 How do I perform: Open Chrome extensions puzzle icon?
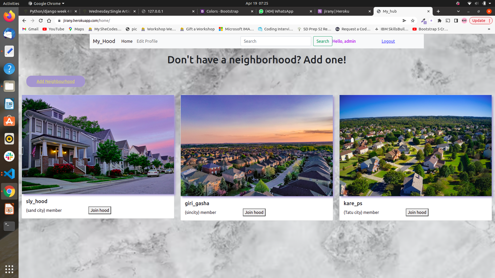pyautogui.click(x=440, y=21)
